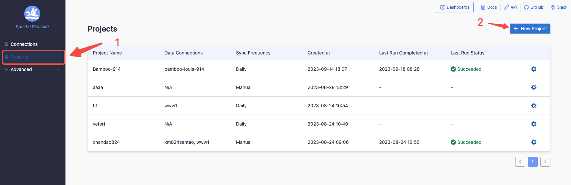Open the Docs link
The image size is (571, 185).
489,7
